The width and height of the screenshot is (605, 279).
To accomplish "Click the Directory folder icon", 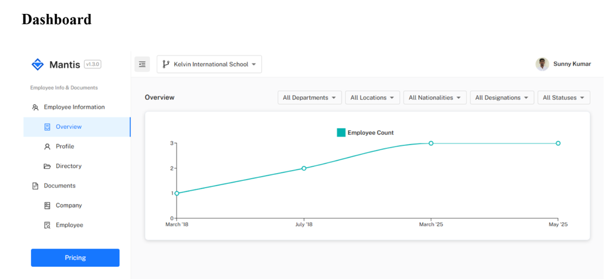I will coord(47,166).
